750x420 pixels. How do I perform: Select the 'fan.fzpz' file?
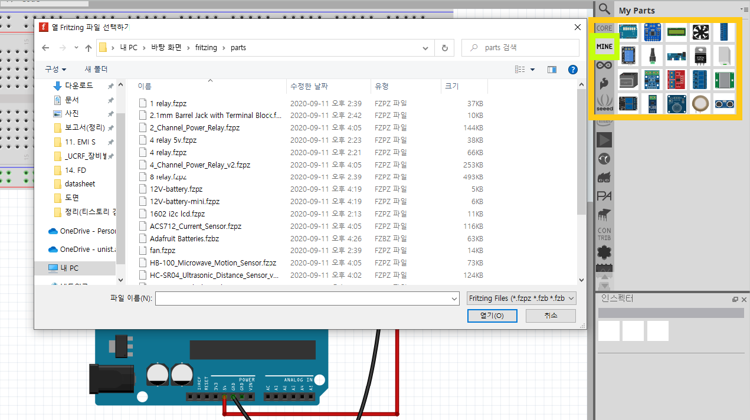tap(162, 251)
